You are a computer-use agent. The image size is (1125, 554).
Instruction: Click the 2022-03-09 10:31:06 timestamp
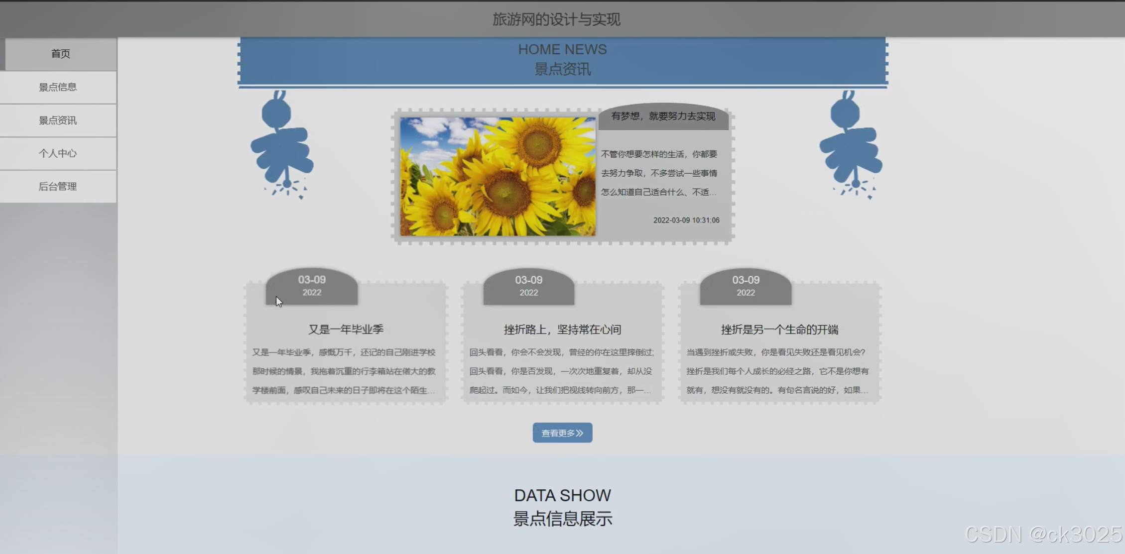click(x=686, y=220)
